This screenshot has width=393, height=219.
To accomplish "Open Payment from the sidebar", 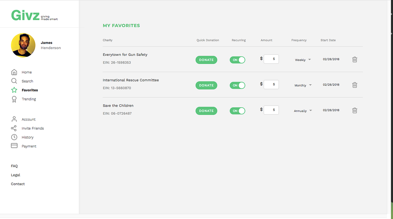I will 29,146.
